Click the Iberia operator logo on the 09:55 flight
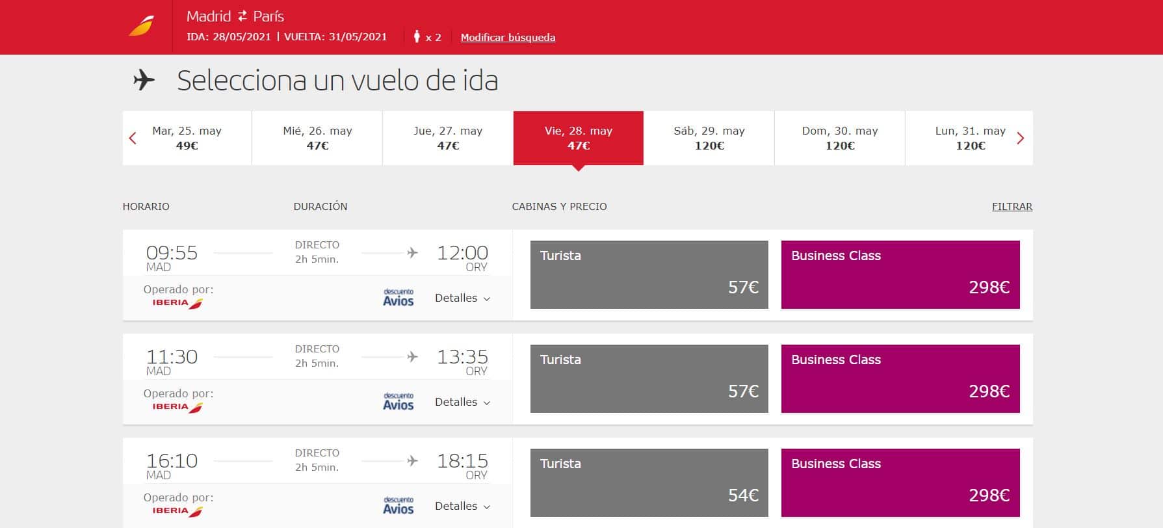The image size is (1163, 528). (x=177, y=303)
